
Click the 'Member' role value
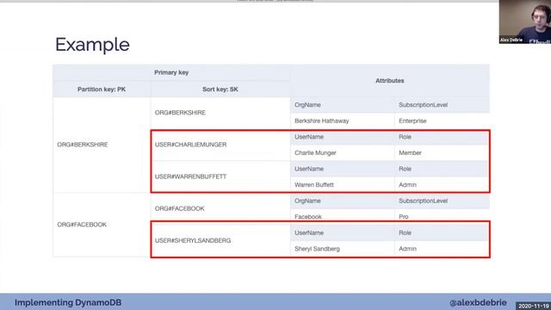pyautogui.click(x=410, y=153)
